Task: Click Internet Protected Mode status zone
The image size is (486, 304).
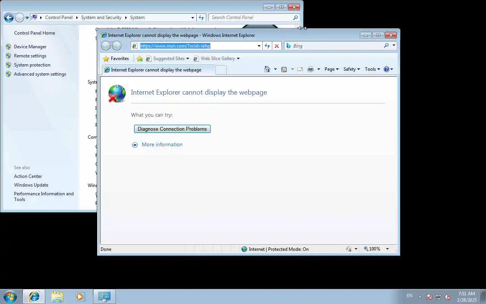Action: (x=275, y=249)
